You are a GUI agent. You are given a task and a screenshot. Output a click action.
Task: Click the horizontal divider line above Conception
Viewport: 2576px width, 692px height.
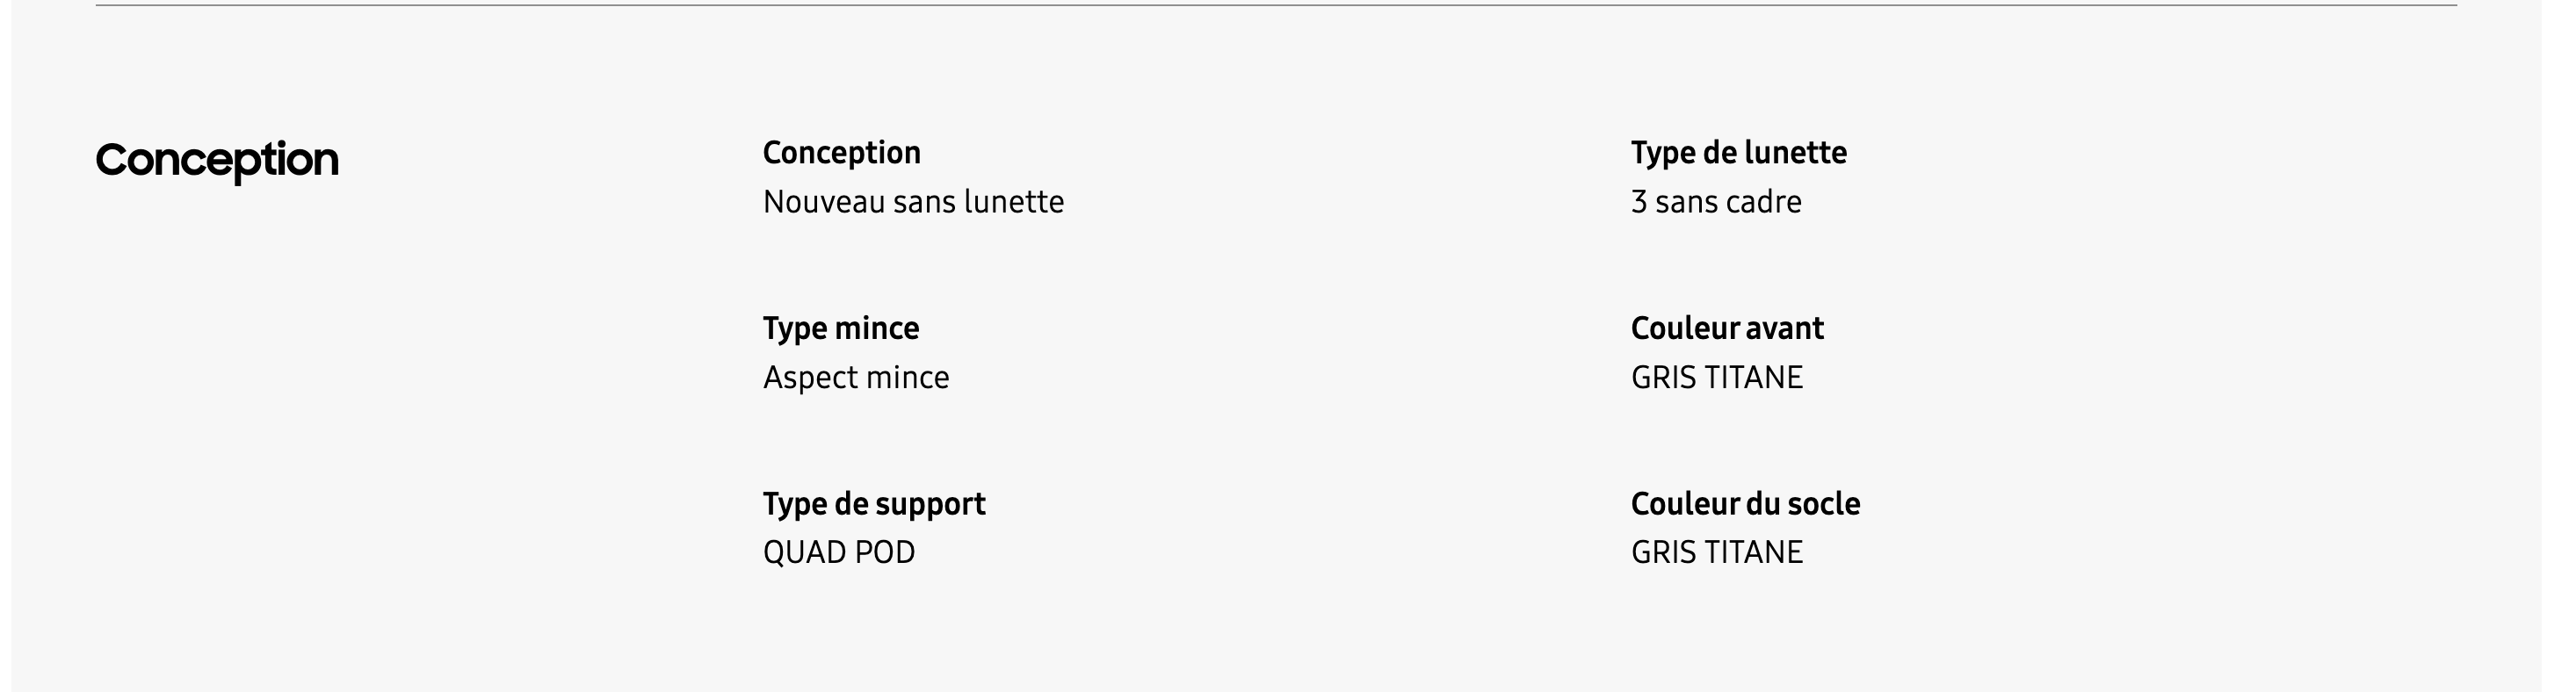1276,6
